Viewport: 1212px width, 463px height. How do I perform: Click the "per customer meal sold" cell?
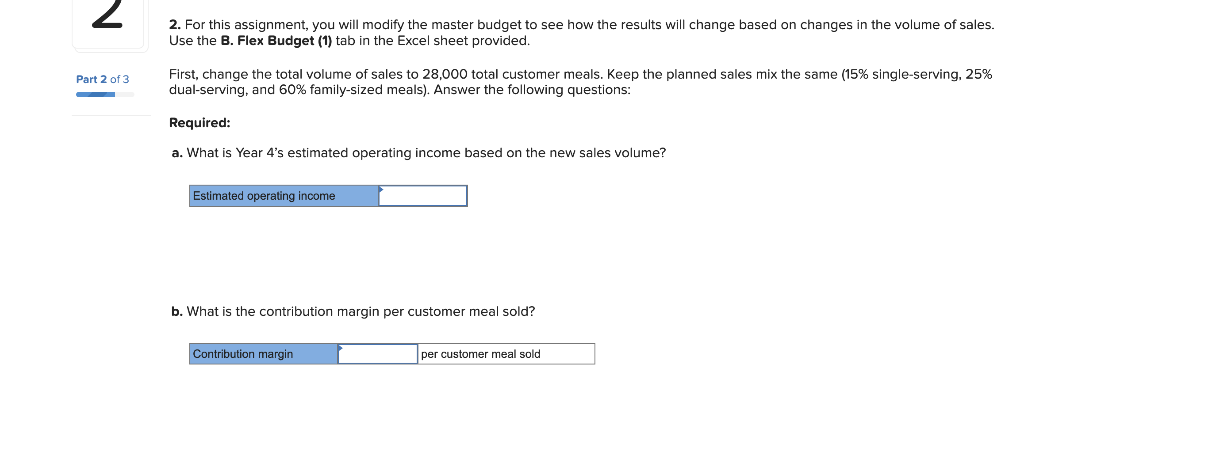[x=506, y=354]
